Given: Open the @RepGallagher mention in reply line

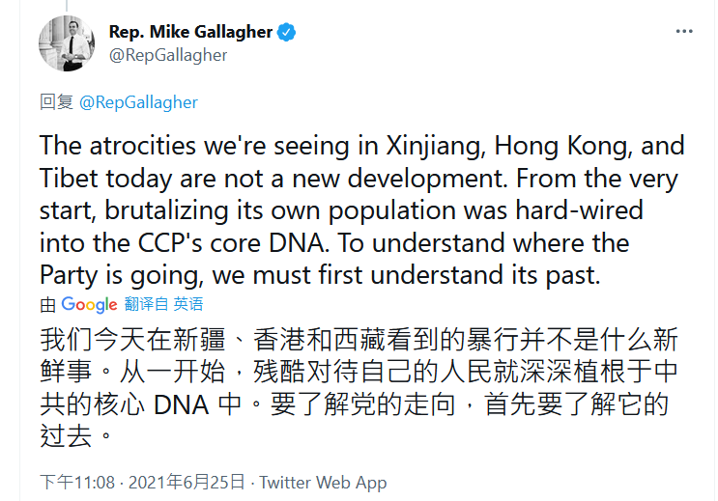Looking at the screenshot, I should click(137, 102).
